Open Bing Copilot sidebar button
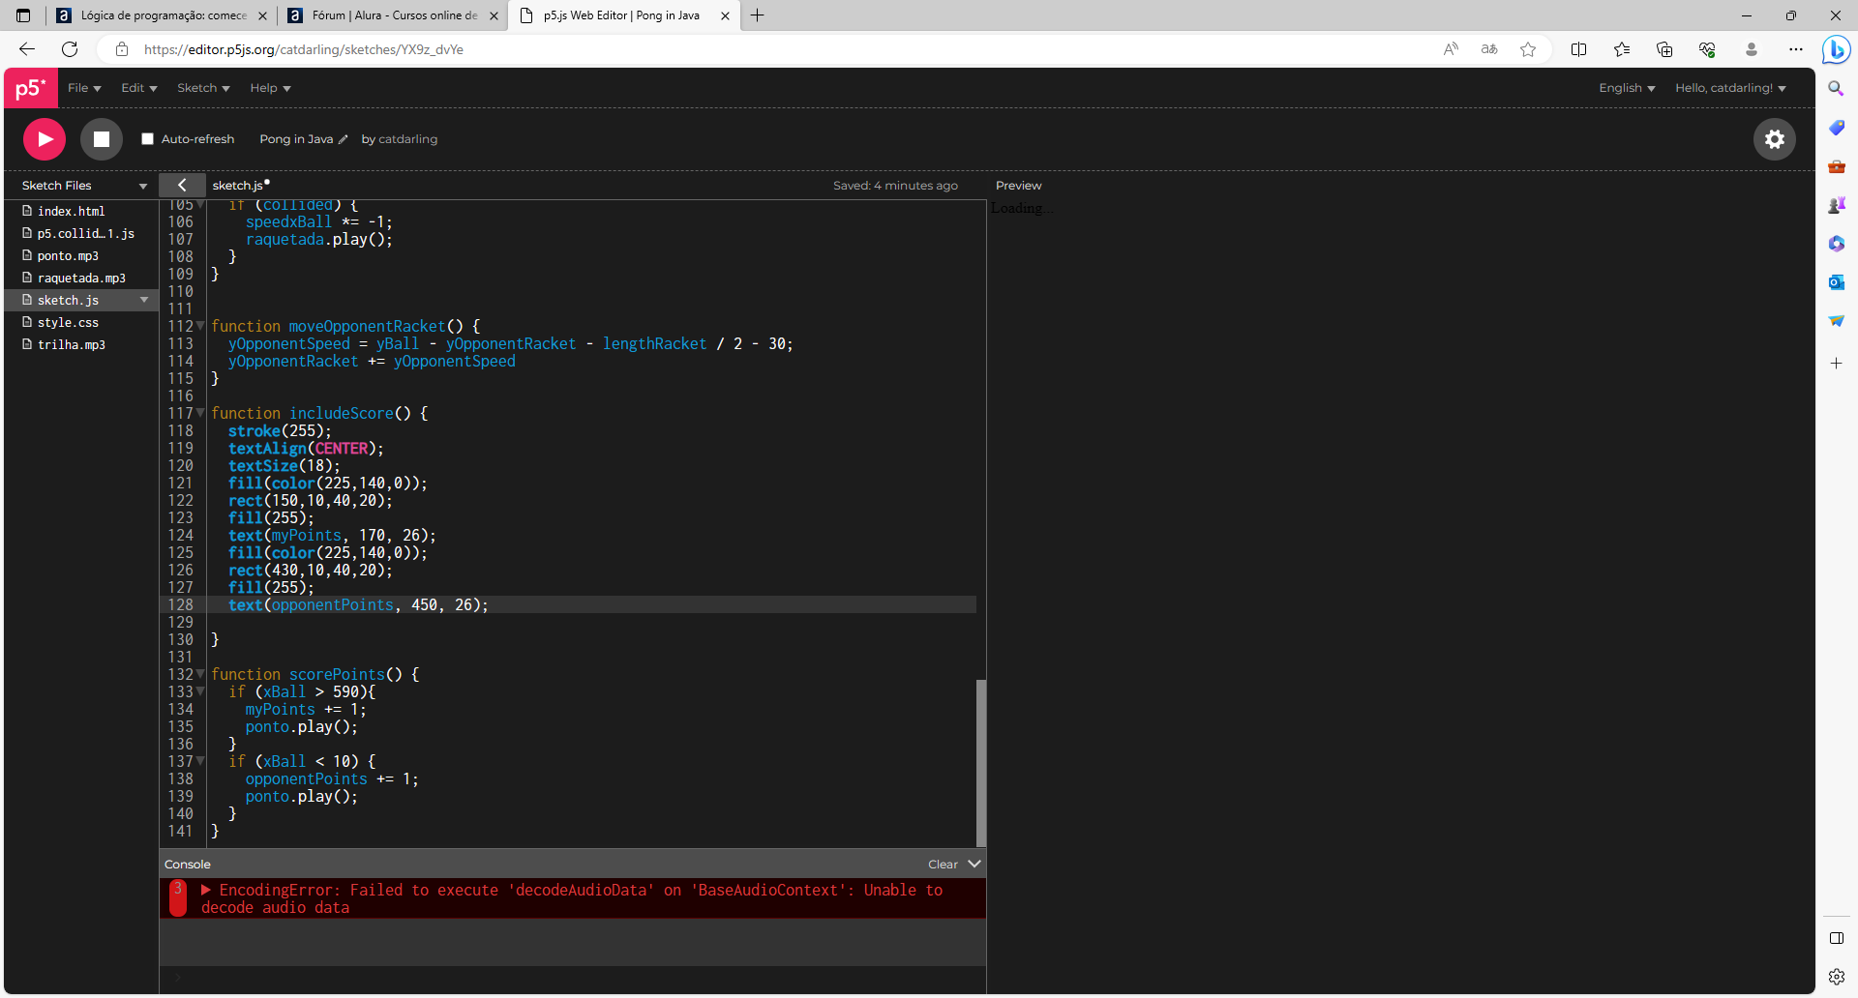Image resolution: width=1858 pixels, height=998 pixels. click(1837, 49)
